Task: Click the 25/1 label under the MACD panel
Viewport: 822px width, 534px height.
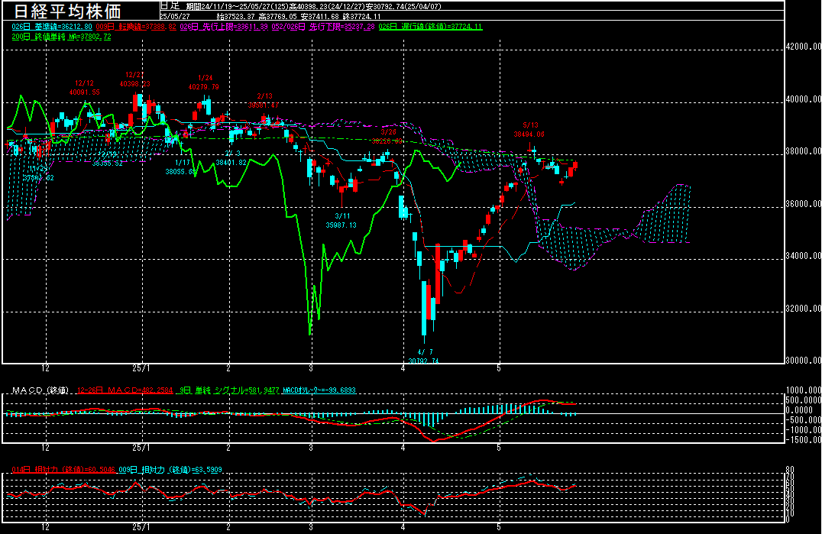Action: pos(141,448)
